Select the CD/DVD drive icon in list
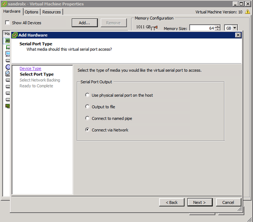This screenshot has height=222, width=253. click(x=8, y=73)
